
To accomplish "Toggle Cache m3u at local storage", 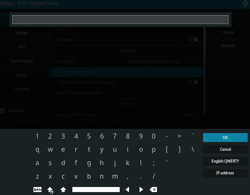I will [x=194, y=82].
